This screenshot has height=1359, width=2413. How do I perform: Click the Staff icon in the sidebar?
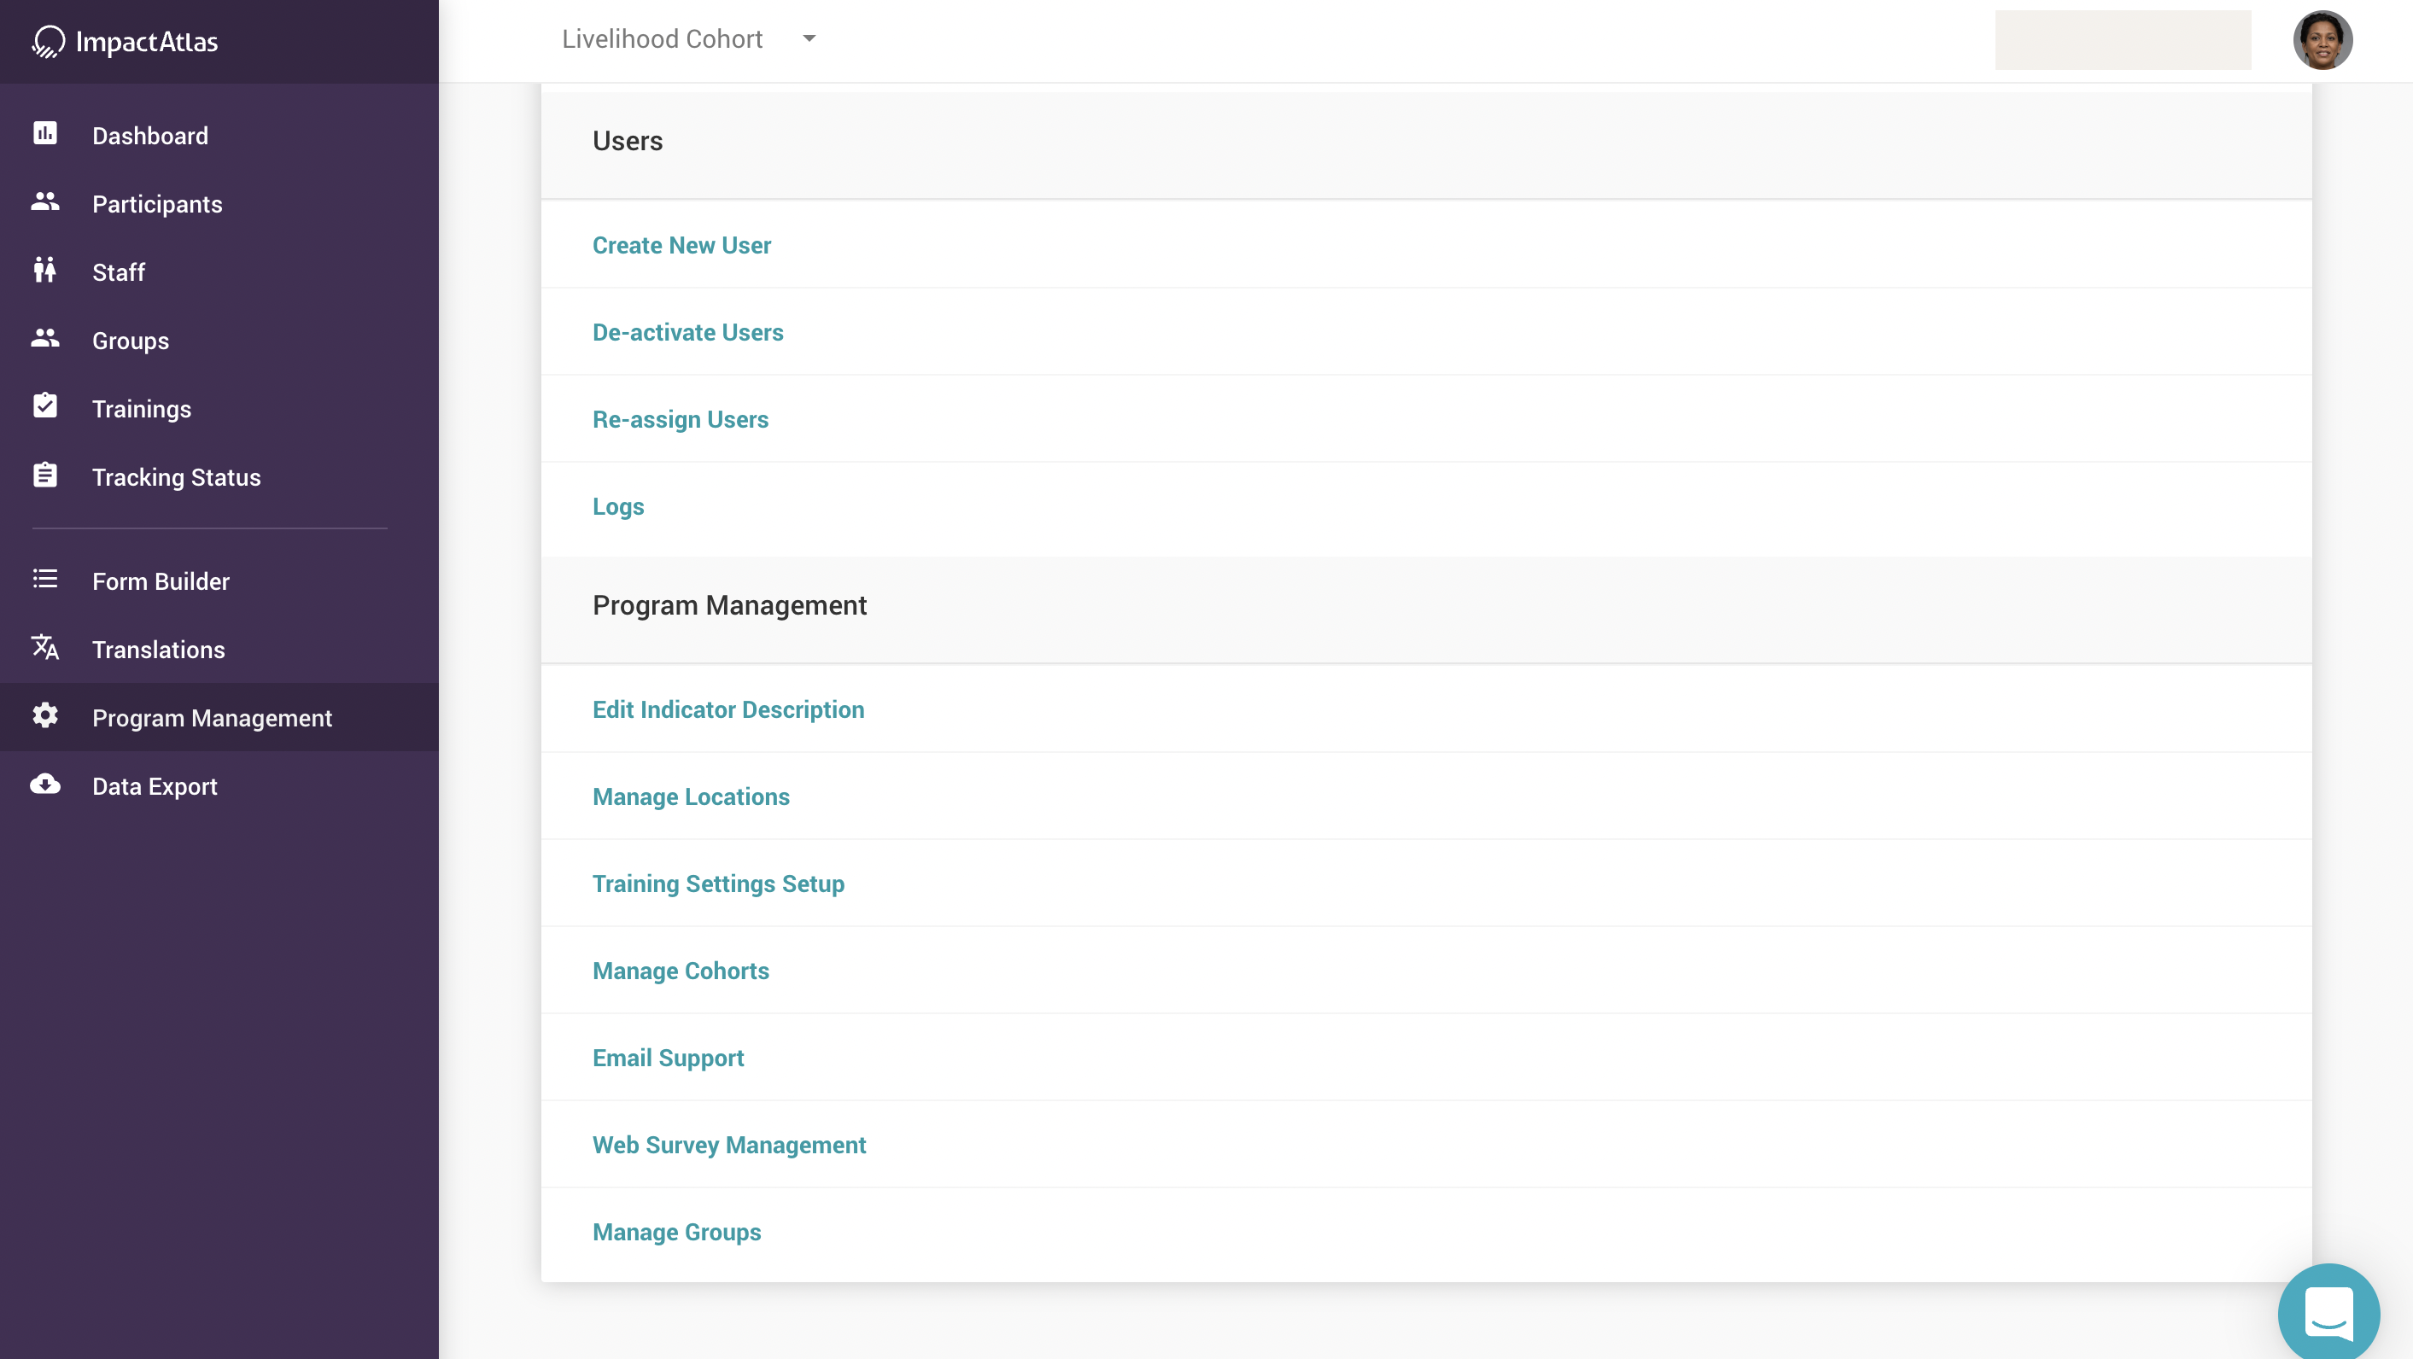tap(44, 271)
